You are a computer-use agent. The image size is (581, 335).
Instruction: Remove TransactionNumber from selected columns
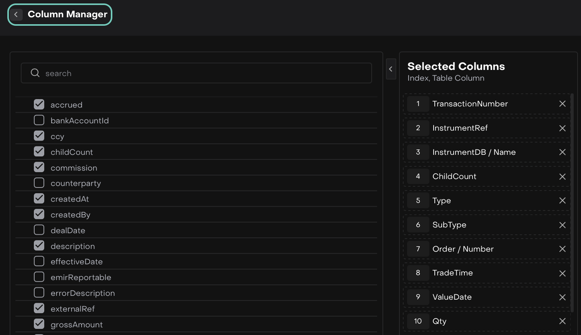(x=562, y=104)
